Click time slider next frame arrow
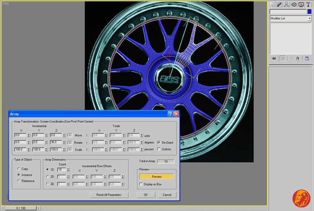Image resolution: width=314 pixels, height=211 pixels. 38,208
